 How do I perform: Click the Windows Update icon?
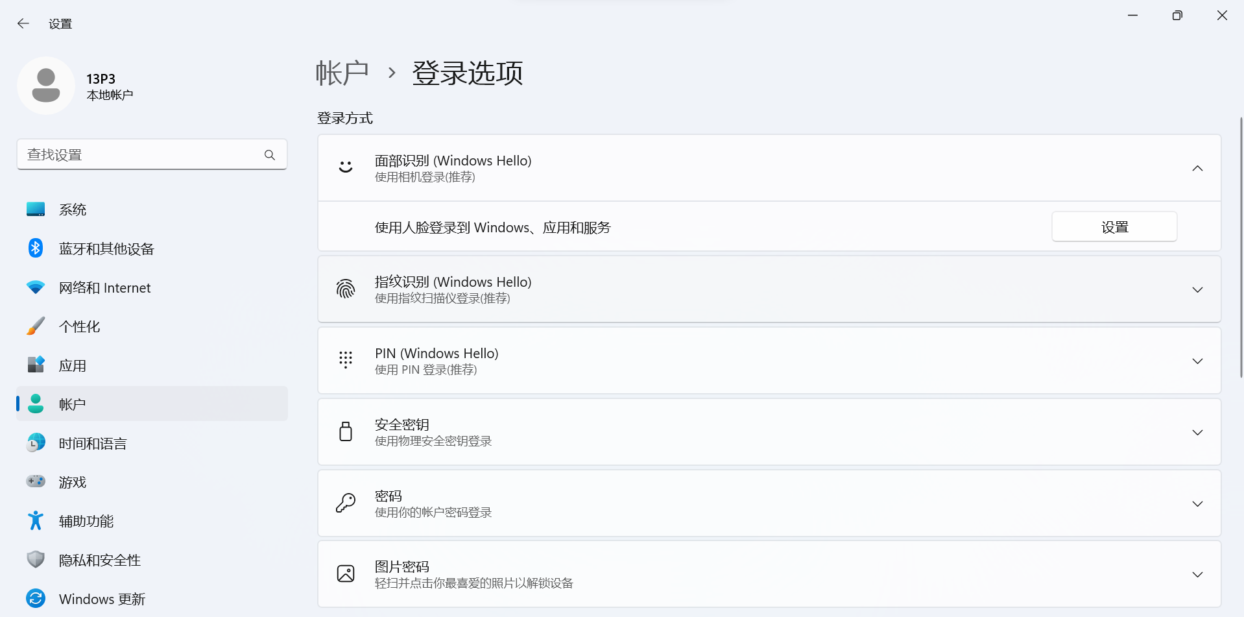coord(36,599)
